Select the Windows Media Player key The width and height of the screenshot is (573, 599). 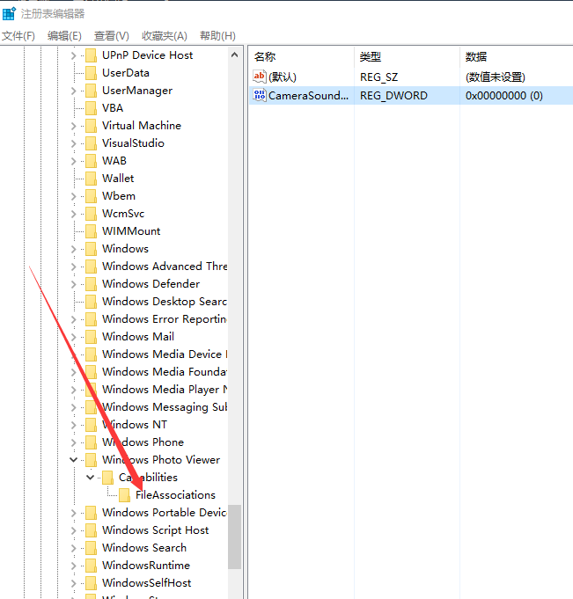(x=165, y=390)
